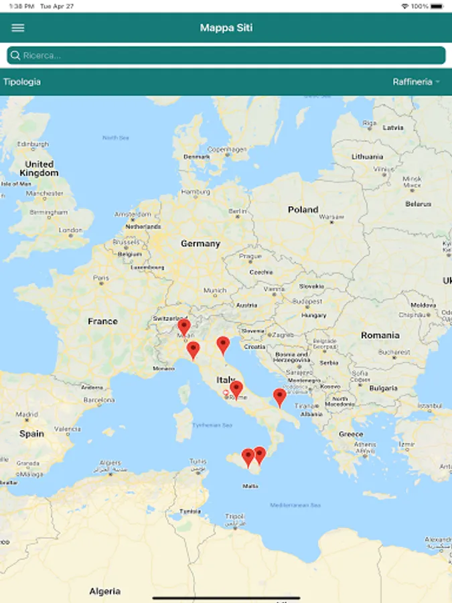Image resolution: width=452 pixels, height=603 pixels.
Task: Select the red pin near Milan
Action: [184, 328]
